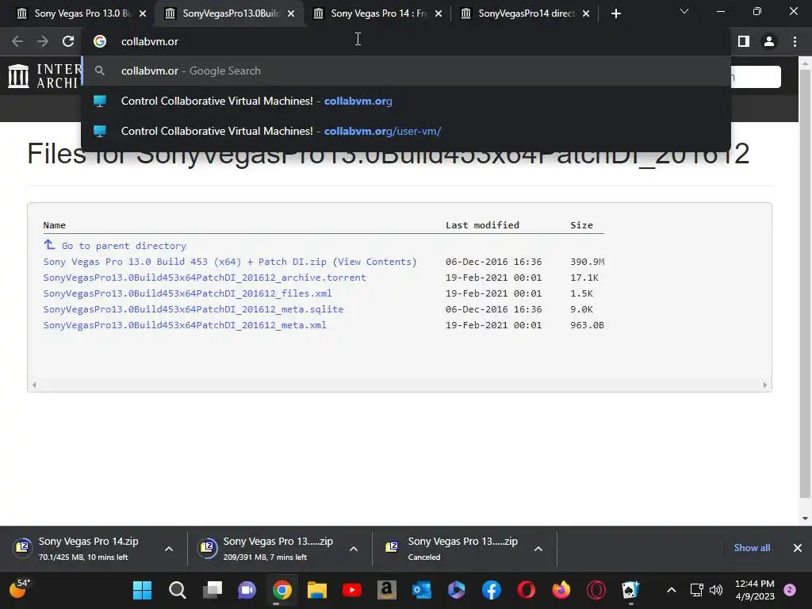
Task: Open Solitaire from the taskbar
Action: coord(630,590)
